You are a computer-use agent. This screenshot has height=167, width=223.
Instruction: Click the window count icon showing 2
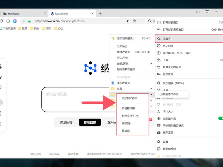click(198, 11)
